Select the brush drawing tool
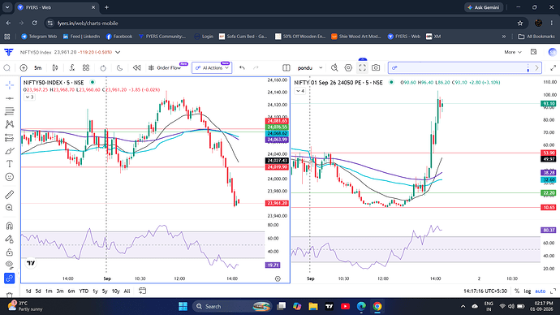This screenshot has height=315, width=560. 10,151
